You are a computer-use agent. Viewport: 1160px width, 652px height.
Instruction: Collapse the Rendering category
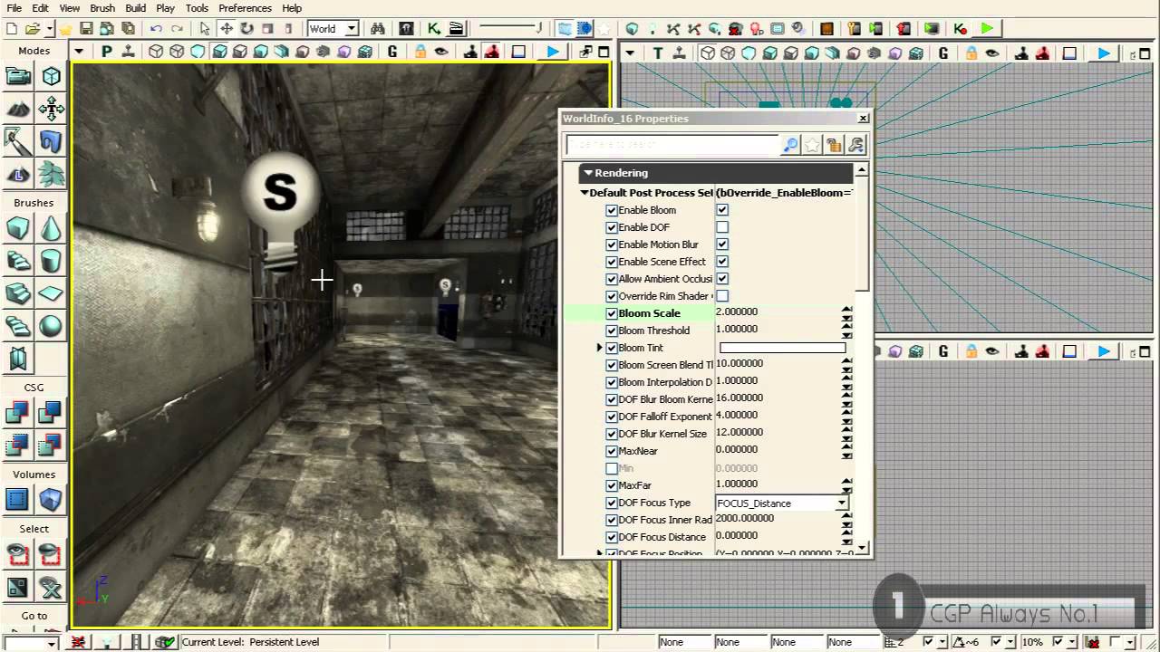click(588, 173)
